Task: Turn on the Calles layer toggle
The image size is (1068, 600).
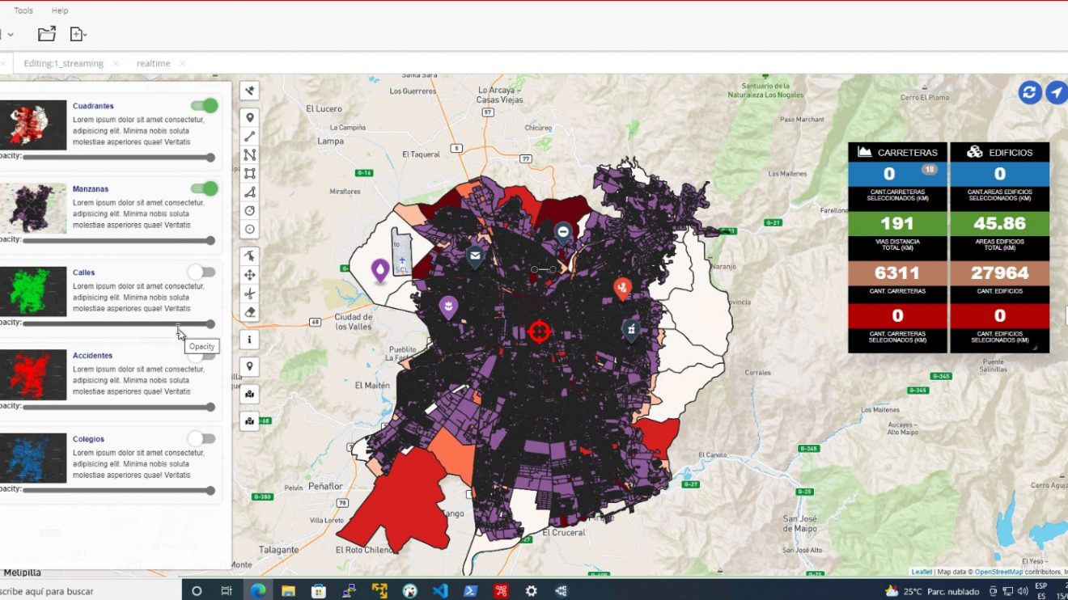Action: pos(201,272)
